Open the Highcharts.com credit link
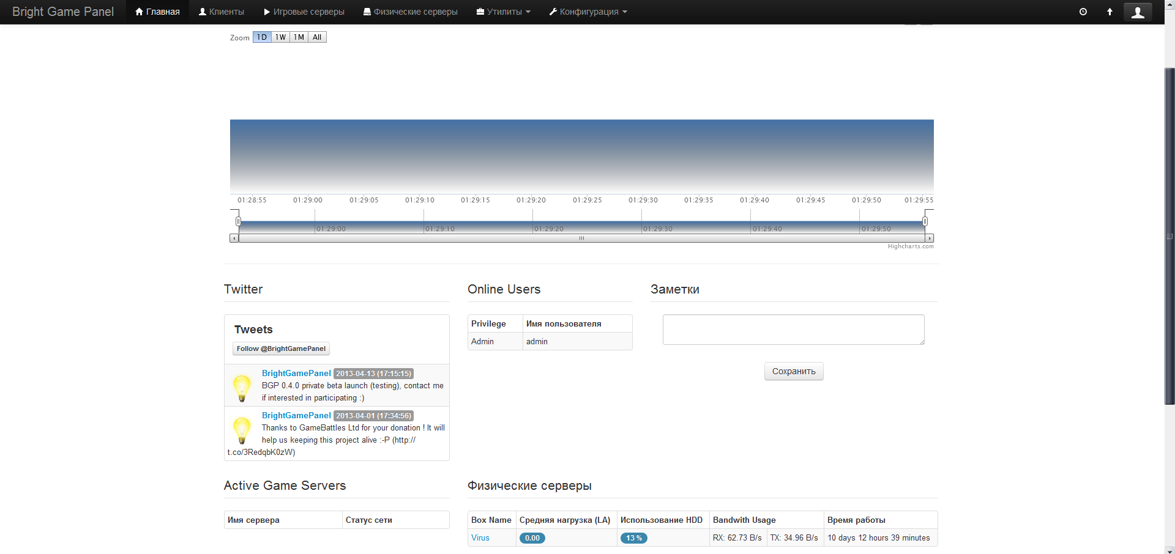This screenshot has width=1175, height=554. pos(911,246)
